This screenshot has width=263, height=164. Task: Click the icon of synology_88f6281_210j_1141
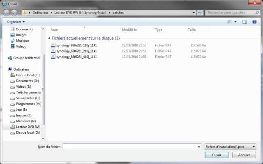[53, 51]
